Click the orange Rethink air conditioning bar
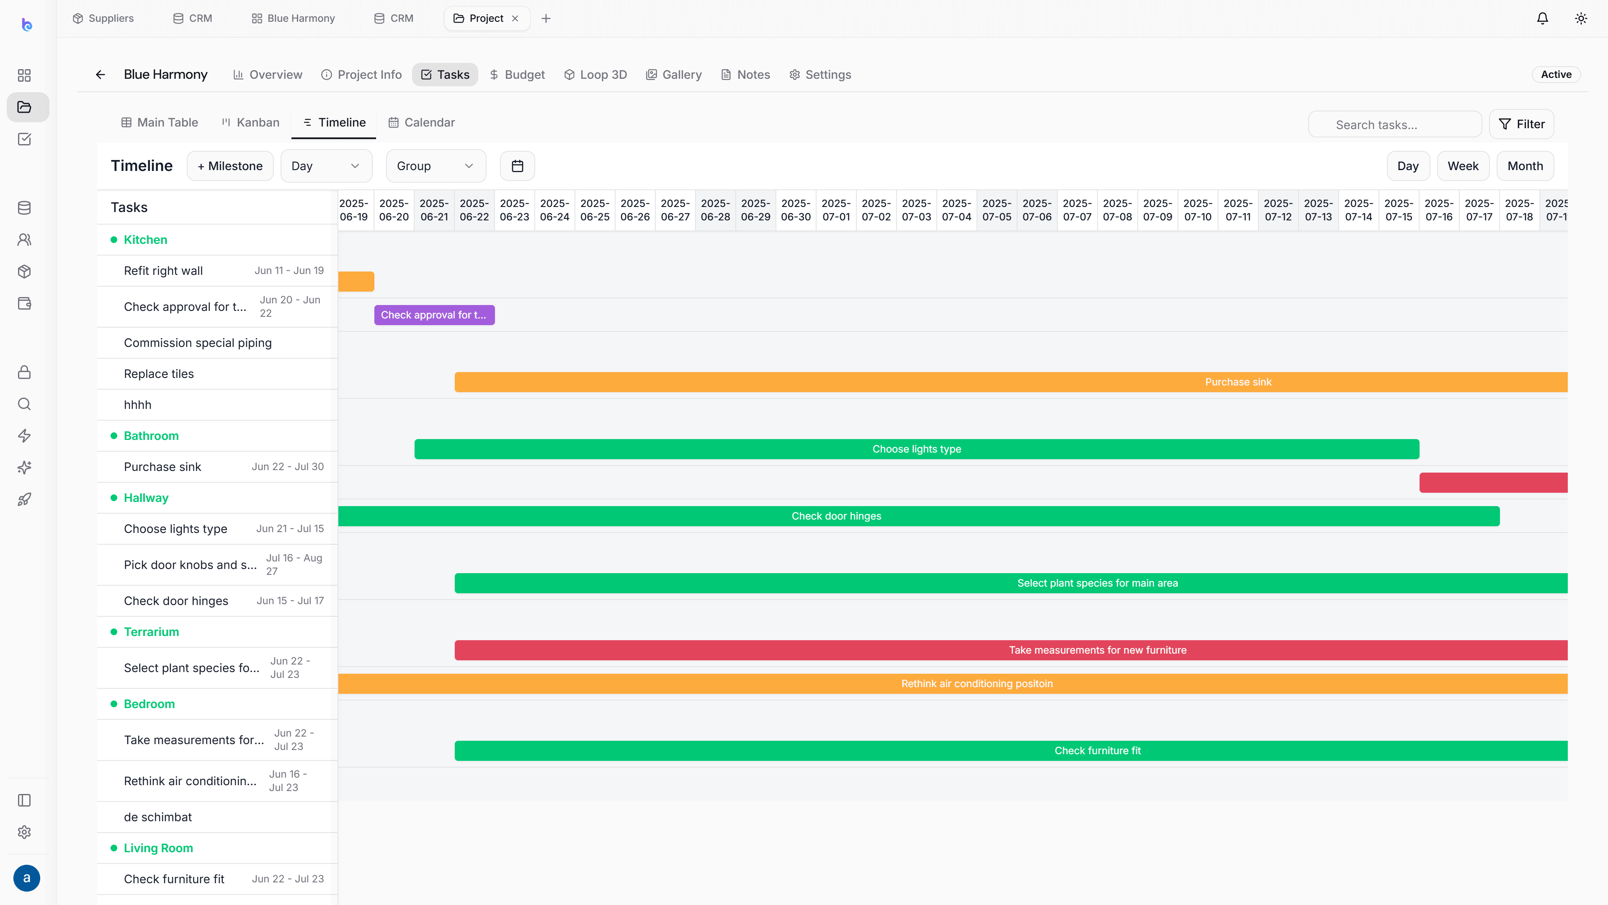The width and height of the screenshot is (1608, 905). pos(953,685)
